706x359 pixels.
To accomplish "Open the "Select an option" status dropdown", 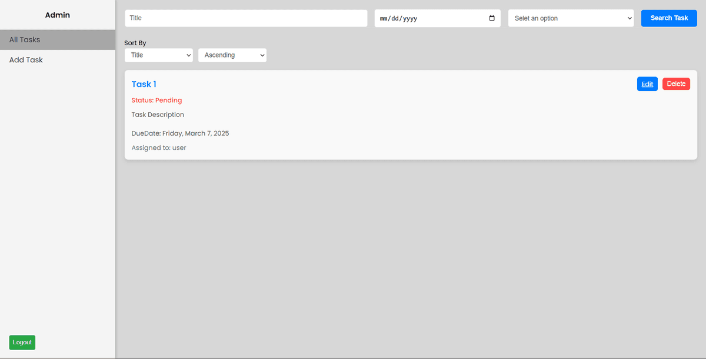I will click(x=571, y=18).
